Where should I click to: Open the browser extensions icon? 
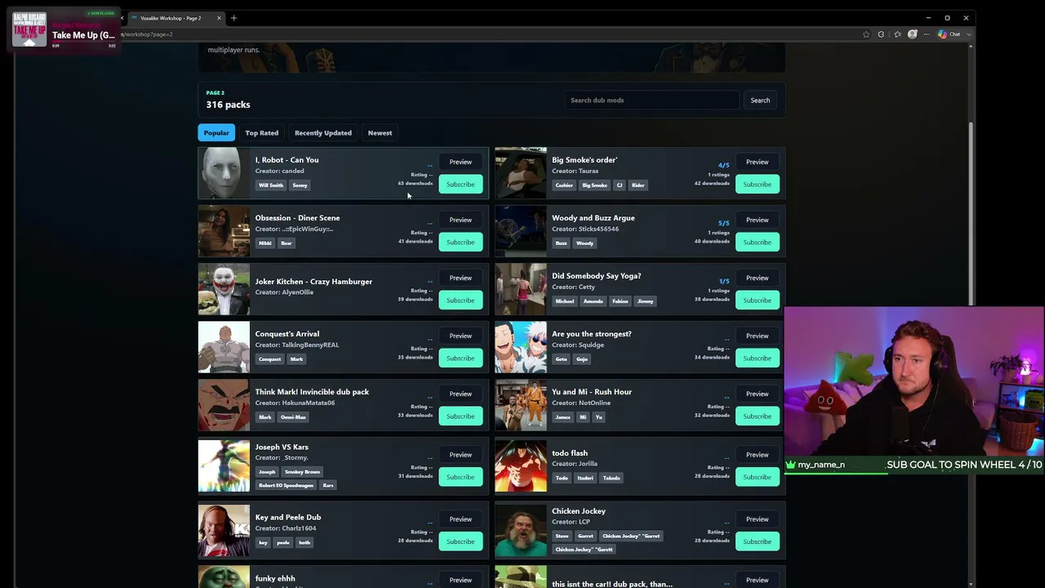click(881, 34)
